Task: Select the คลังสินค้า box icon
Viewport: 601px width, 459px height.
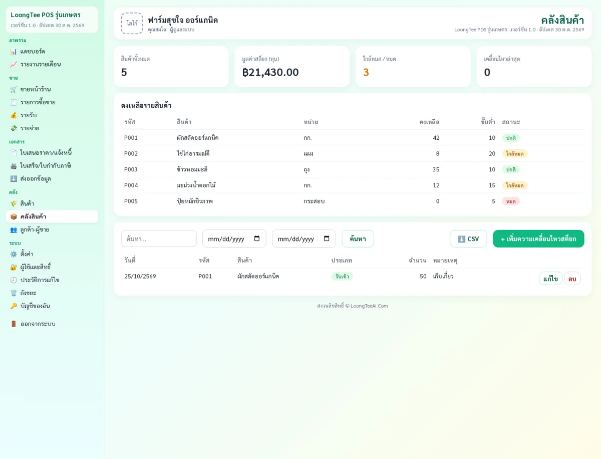Action: pyautogui.click(x=14, y=216)
